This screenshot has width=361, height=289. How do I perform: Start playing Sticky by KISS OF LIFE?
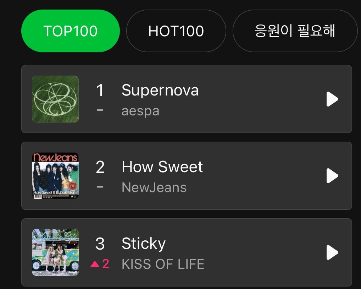click(x=332, y=252)
